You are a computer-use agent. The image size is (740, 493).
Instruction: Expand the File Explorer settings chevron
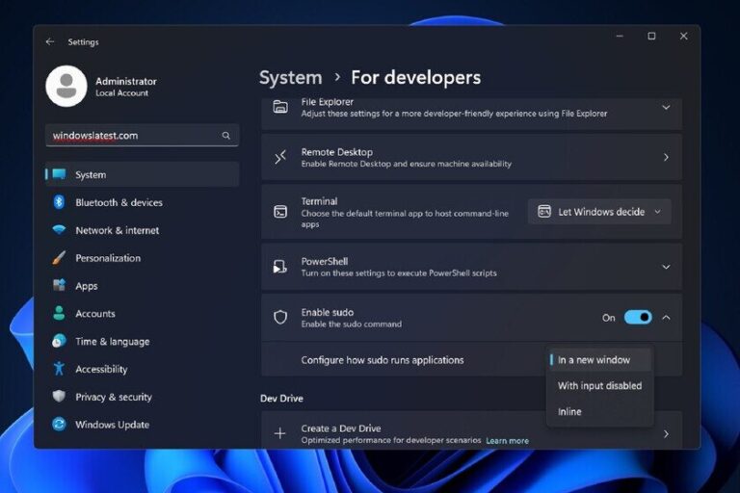point(666,108)
